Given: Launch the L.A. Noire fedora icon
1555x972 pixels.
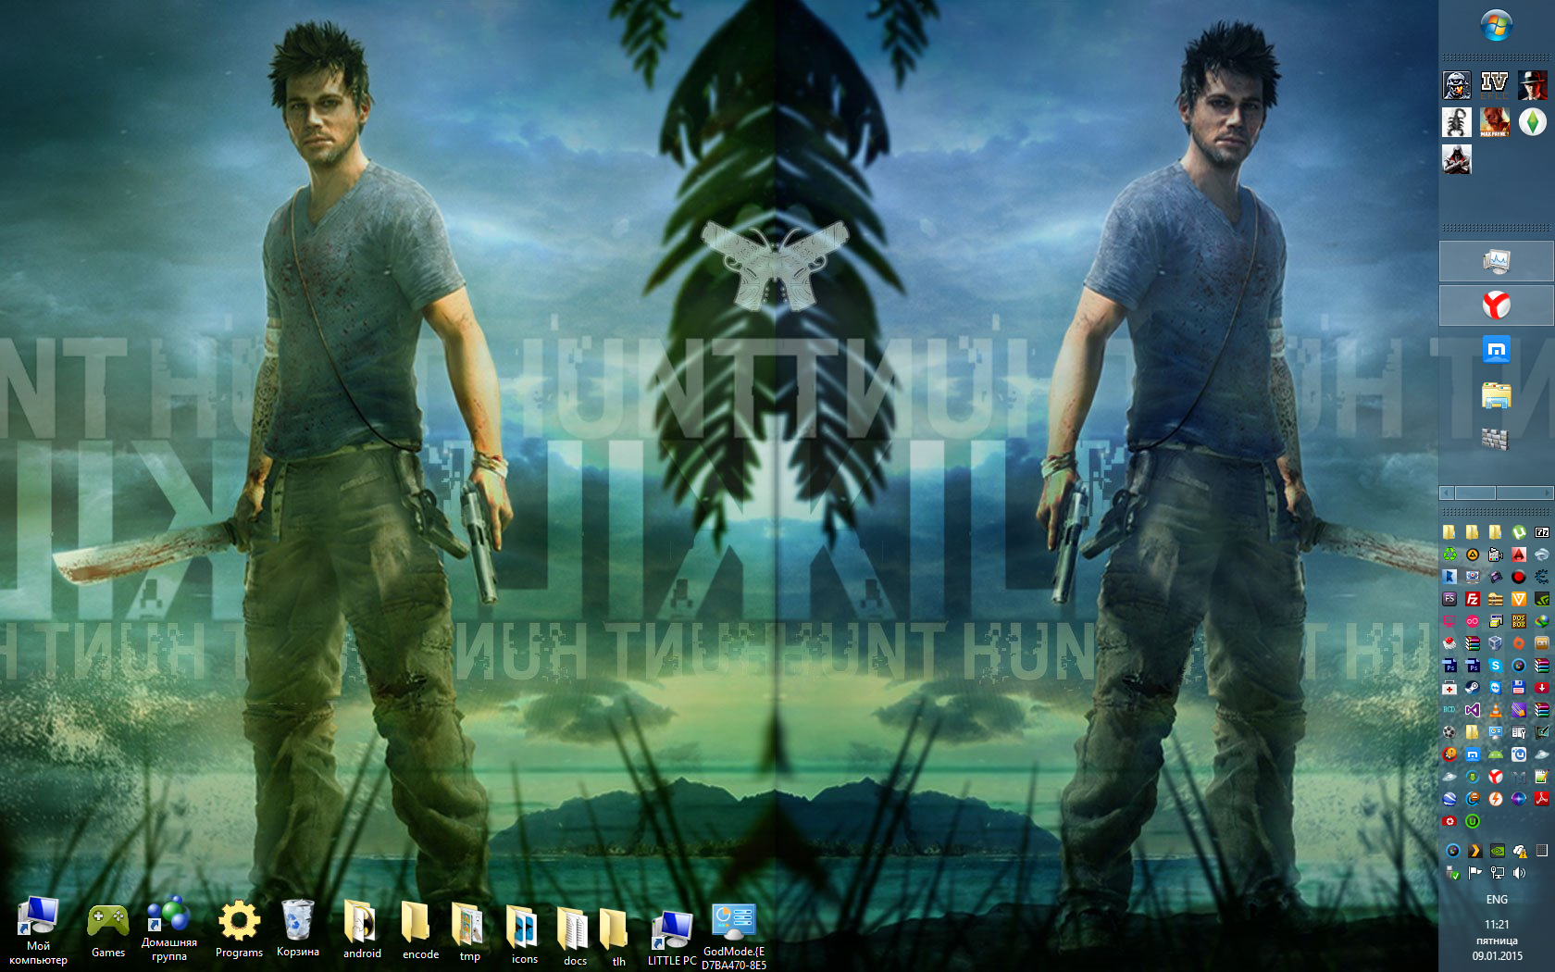Looking at the screenshot, I should tap(1533, 84).
